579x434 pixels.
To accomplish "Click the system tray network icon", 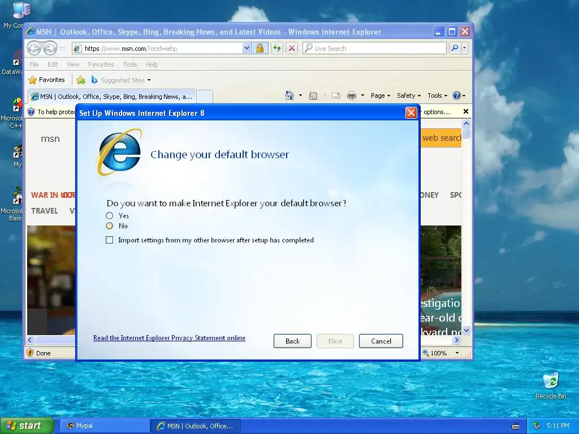I will click(537, 426).
